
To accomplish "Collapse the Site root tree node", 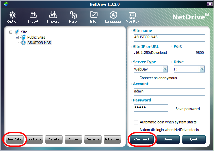I will (x=11, y=32).
